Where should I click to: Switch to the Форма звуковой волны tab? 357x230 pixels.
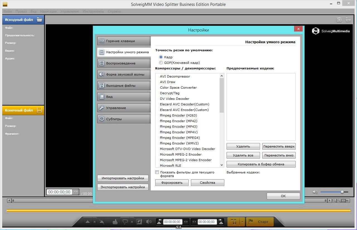(x=124, y=74)
